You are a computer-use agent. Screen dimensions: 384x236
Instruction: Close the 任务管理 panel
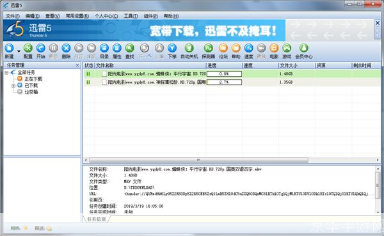pyautogui.click(x=77, y=65)
